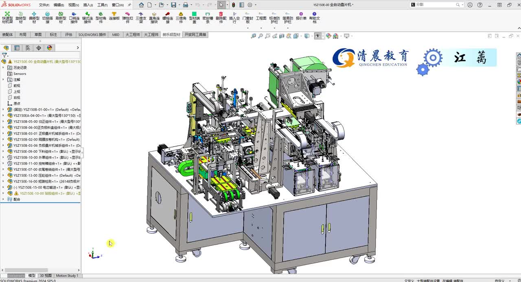
Task: Select the 原点 origin item
Action: pyautogui.click(x=14, y=104)
